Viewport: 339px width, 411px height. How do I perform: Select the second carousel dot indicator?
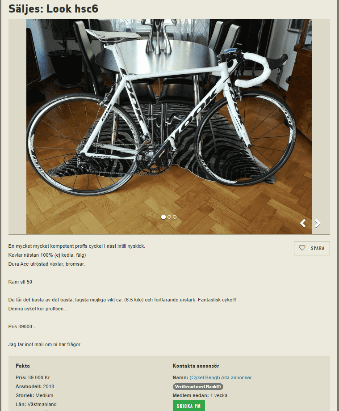point(169,217)
